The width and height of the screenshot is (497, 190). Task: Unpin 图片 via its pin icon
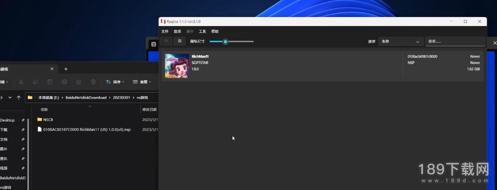23,149
